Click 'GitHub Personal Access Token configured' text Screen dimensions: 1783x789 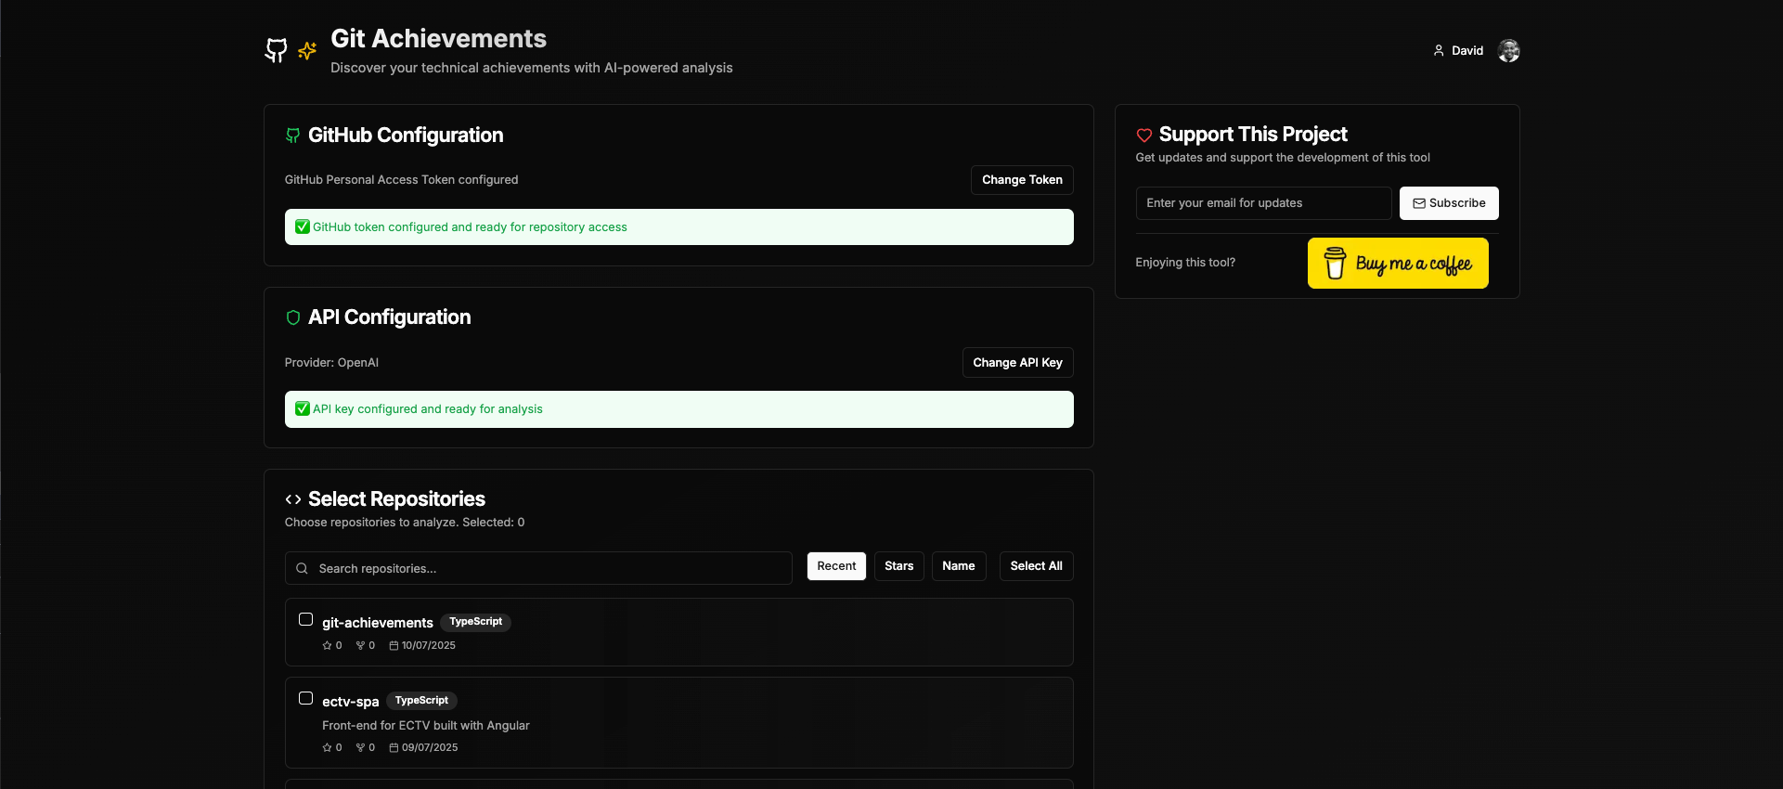tap(401, 180)
